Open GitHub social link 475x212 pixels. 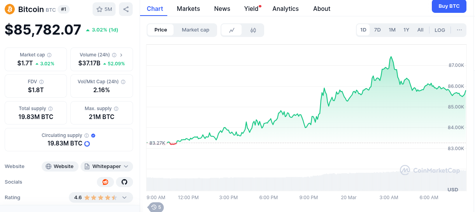pos(124,182)
